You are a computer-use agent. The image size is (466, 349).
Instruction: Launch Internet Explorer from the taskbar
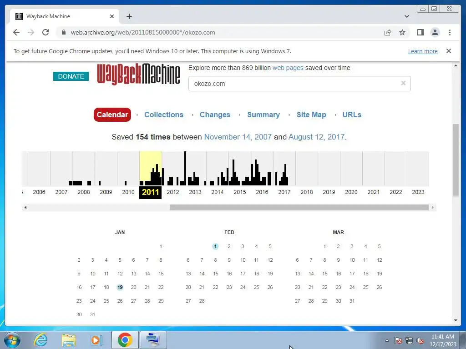click(41, 340)
